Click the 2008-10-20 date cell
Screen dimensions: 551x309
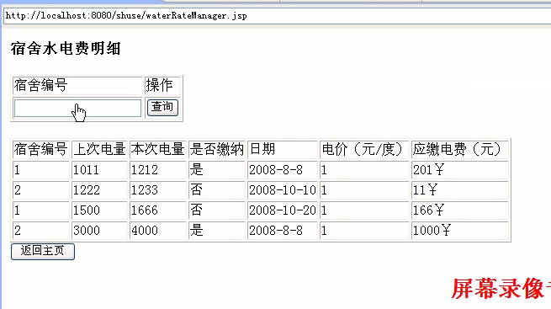coord(283,210)
